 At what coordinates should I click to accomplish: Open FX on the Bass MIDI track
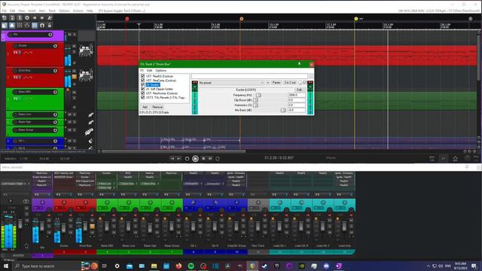point(16,99)
